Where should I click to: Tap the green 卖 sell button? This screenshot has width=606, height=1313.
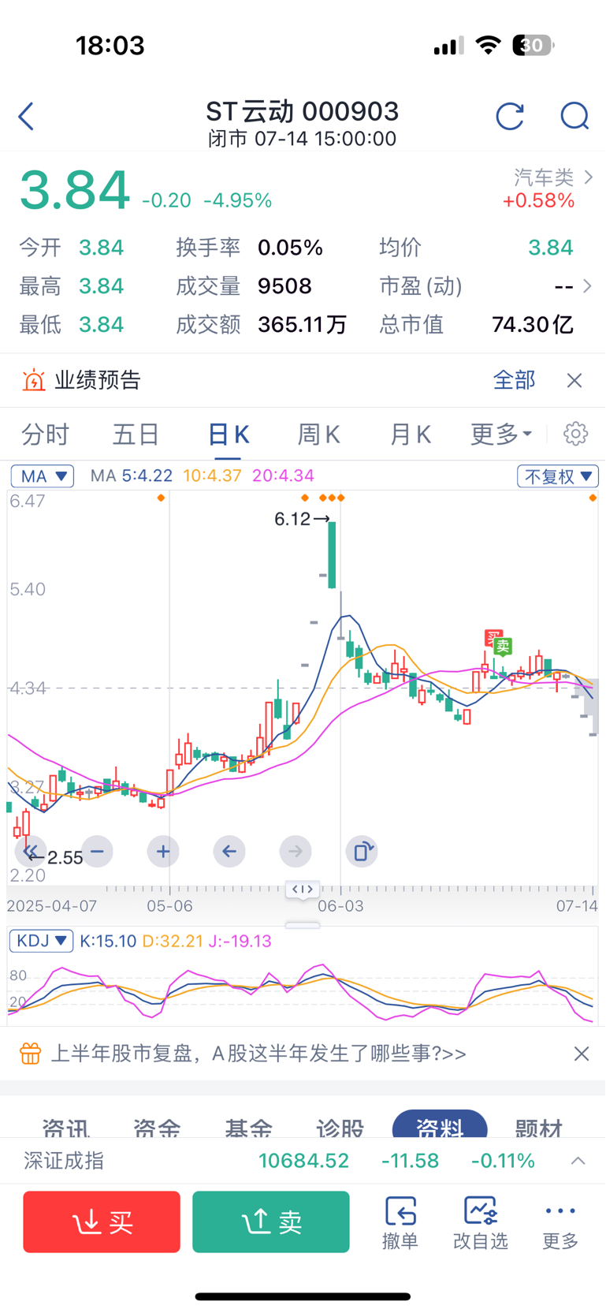pos(271,1222)
